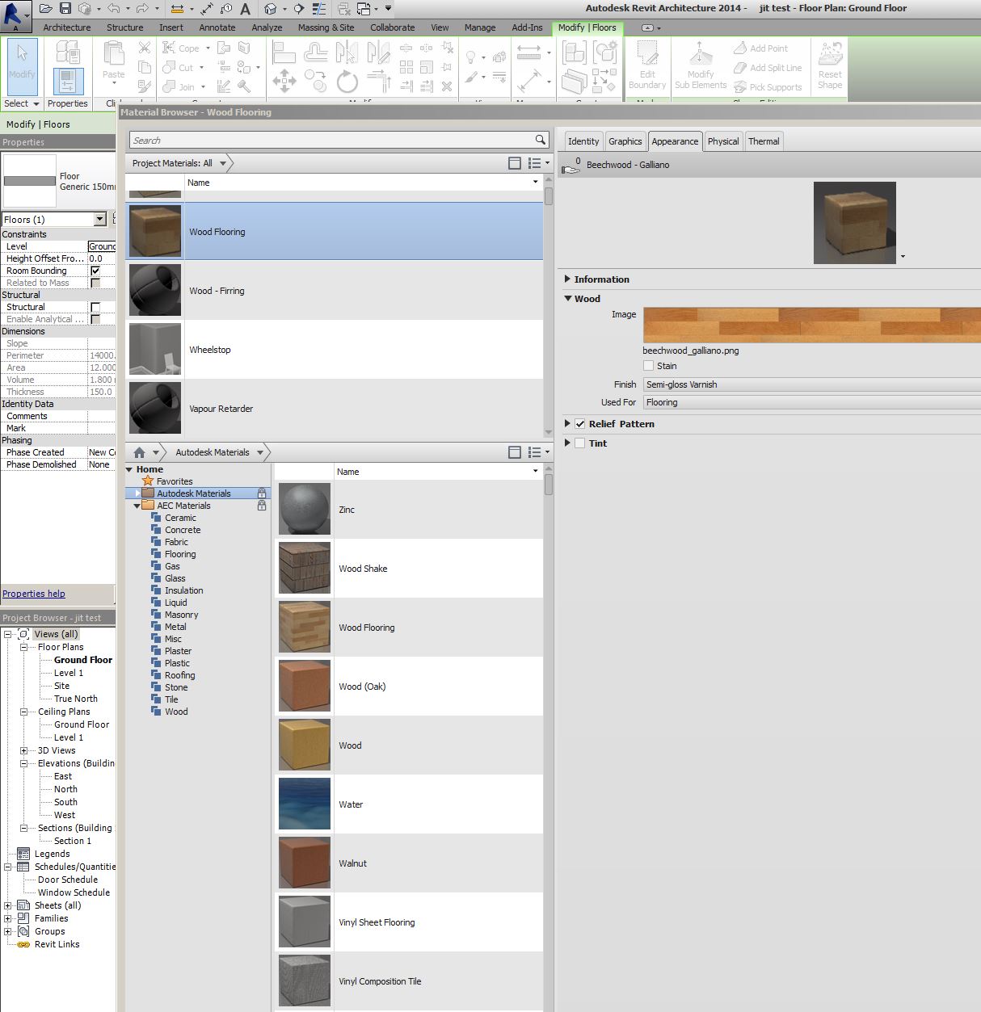Screen dimensions: 981x1012
Task: Click the library Home icon in the breadcrumb
Action: coord(139,452)
